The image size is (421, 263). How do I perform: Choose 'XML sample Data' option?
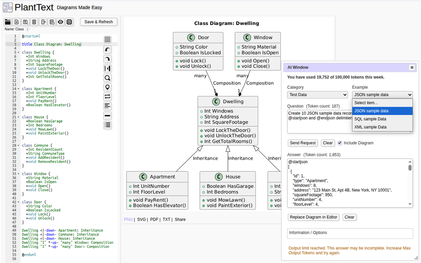point(382,127)
